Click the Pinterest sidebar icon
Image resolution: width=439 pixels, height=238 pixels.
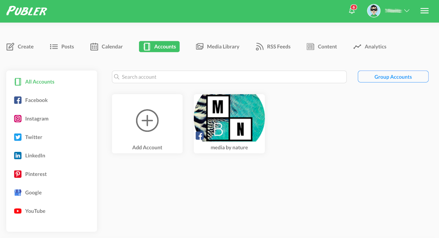tap(18, 174)
